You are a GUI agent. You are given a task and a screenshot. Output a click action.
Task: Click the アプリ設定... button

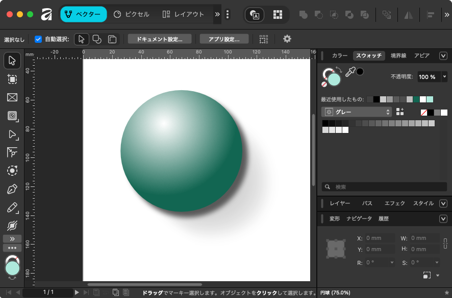pos(224,39)
